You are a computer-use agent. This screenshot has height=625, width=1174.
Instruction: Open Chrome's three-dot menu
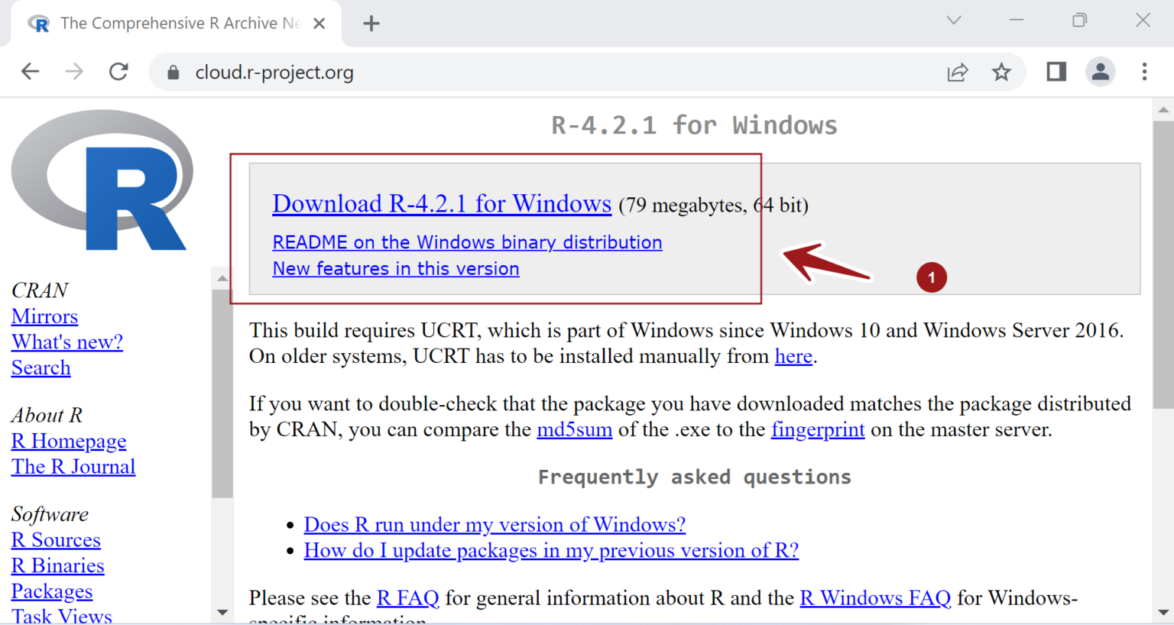point(1144,72)
